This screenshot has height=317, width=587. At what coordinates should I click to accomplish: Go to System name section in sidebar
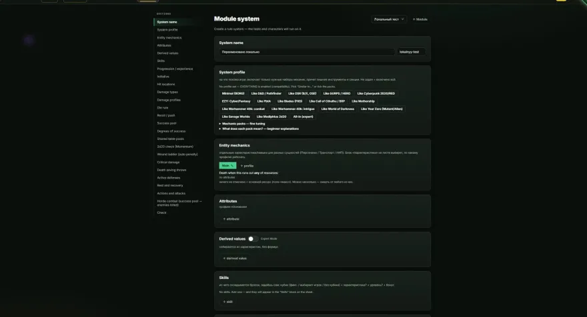point(167,22)
